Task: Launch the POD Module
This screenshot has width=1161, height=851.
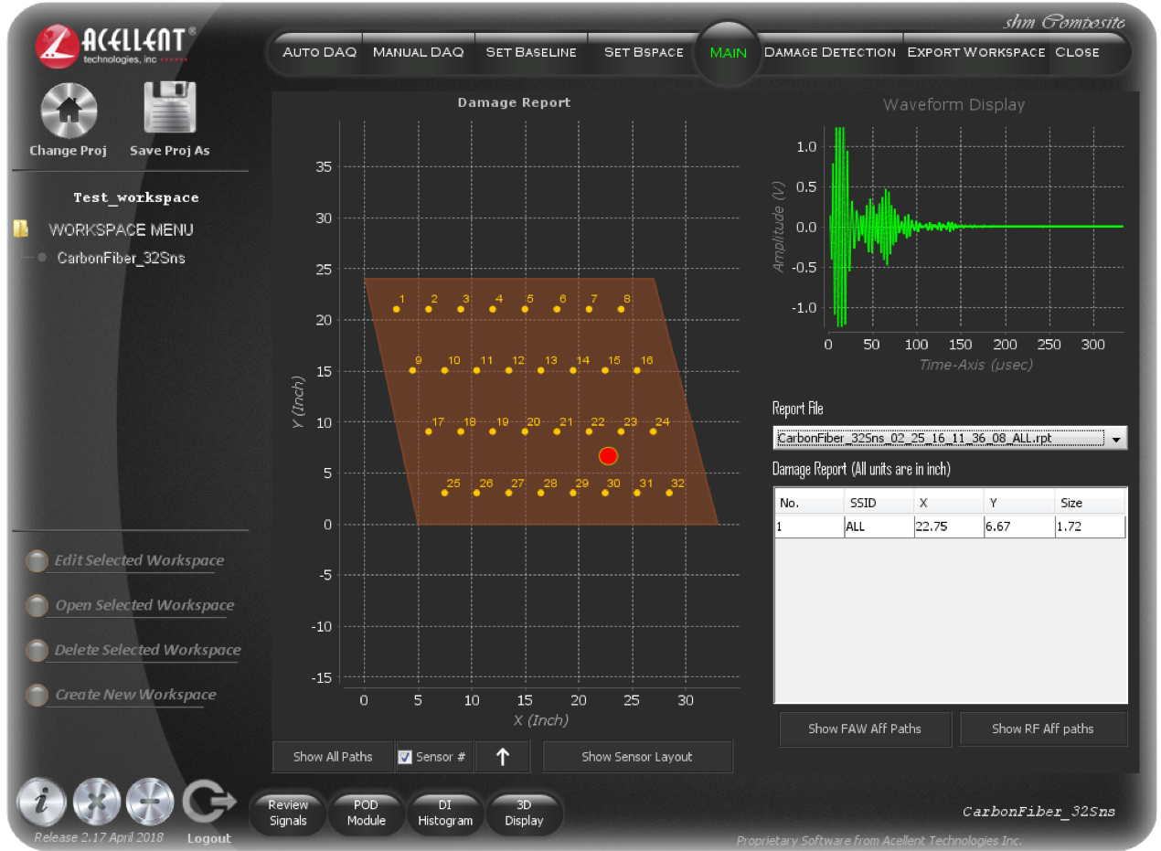Action: tap(367, 812)
